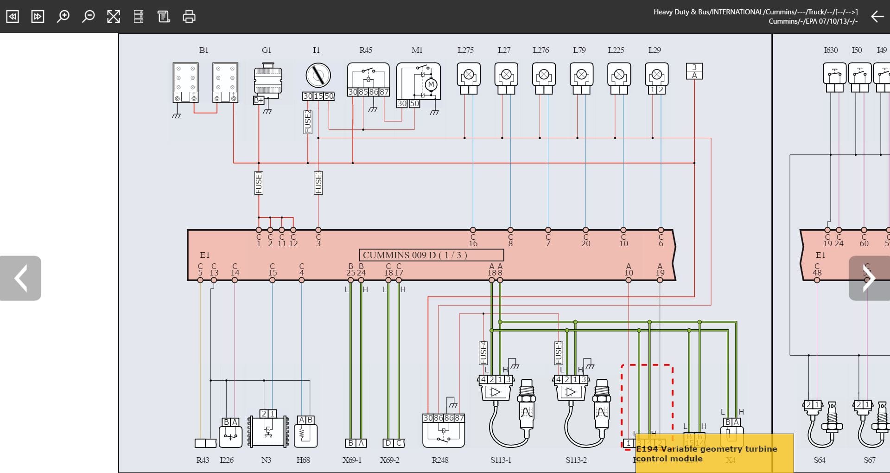The height and width of the screenshot is (473, 890).
Task: Click the R45 relay symbol
Action: 368,79
